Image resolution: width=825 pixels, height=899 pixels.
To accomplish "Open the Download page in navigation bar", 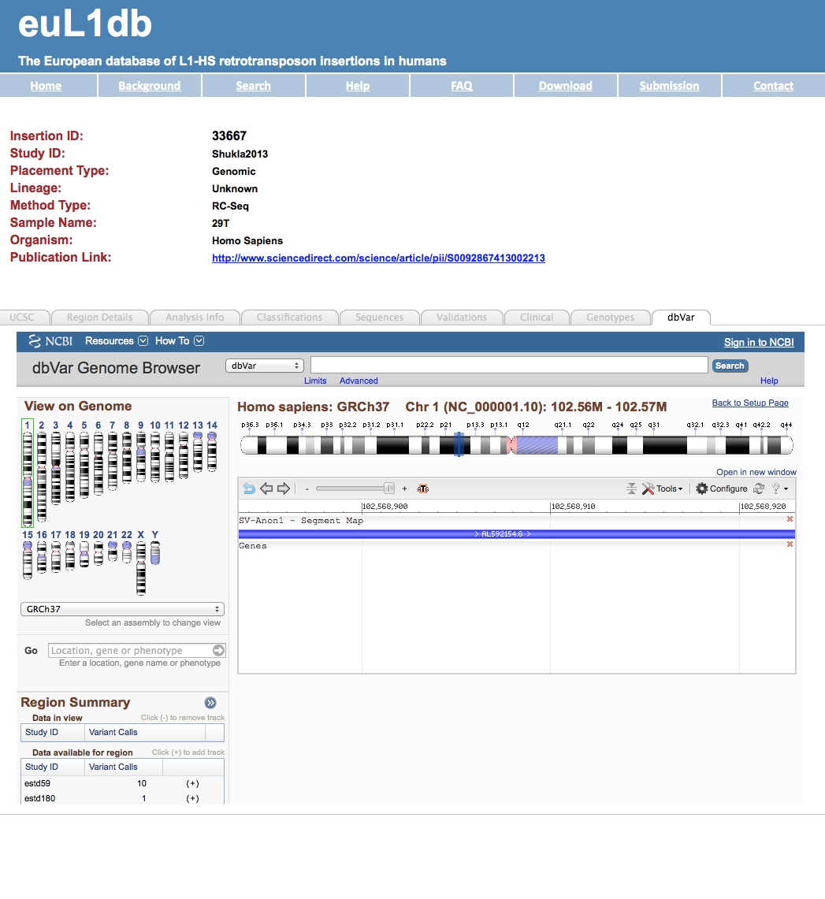I will tap(565, 86).
